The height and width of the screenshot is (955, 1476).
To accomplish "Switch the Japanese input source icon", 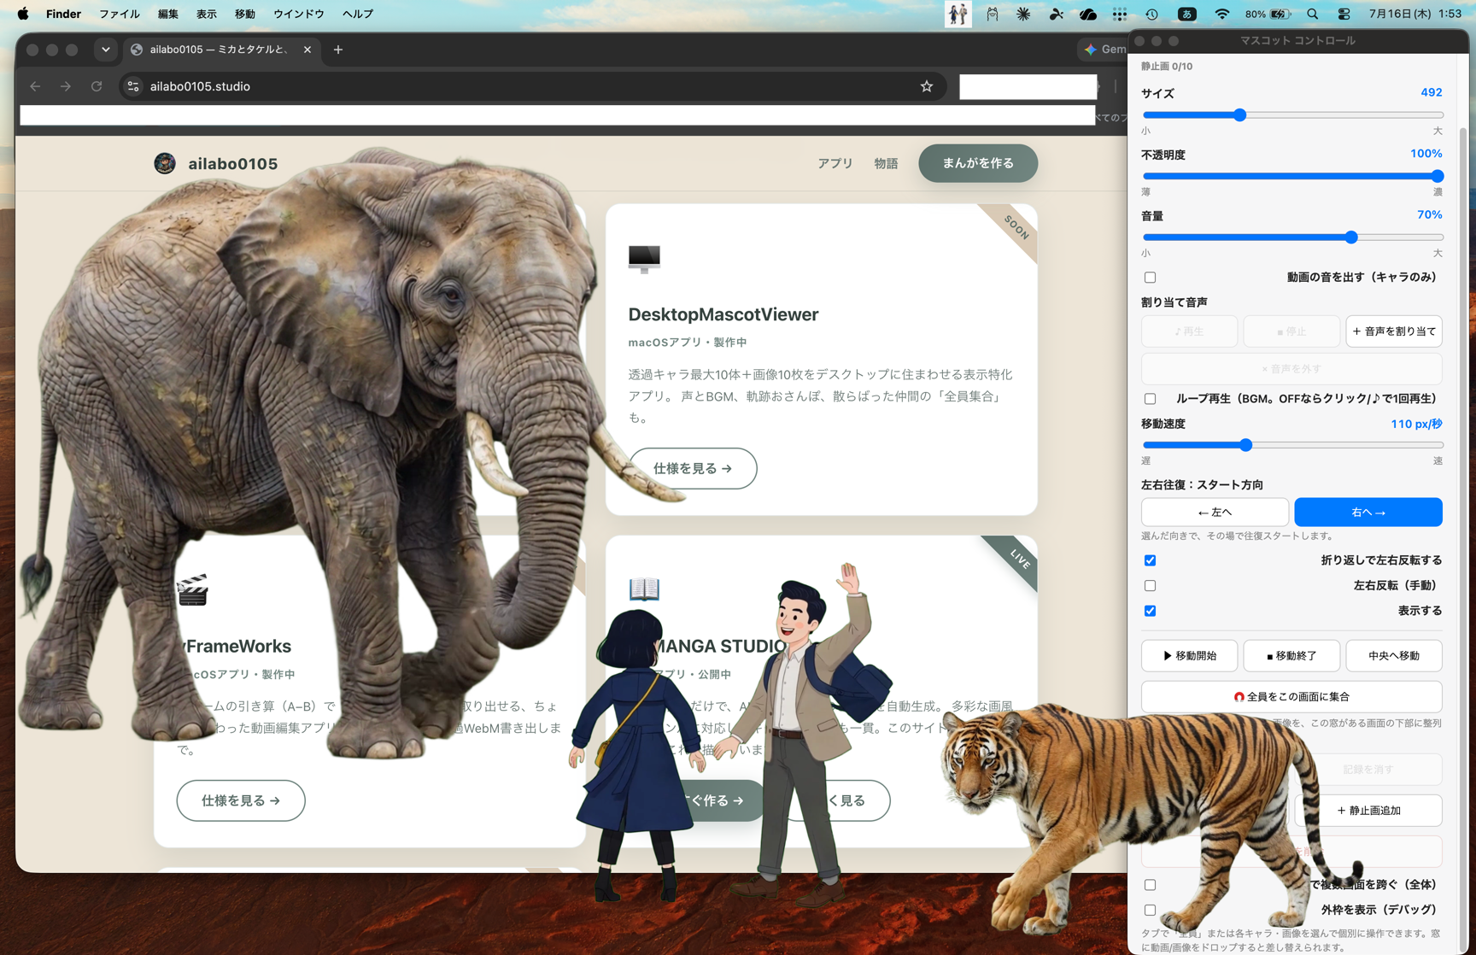I will pos(1186,14).
